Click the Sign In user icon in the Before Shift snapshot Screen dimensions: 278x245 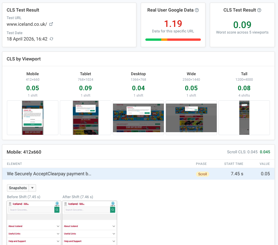pyautogui.click(x=57, y=204)
